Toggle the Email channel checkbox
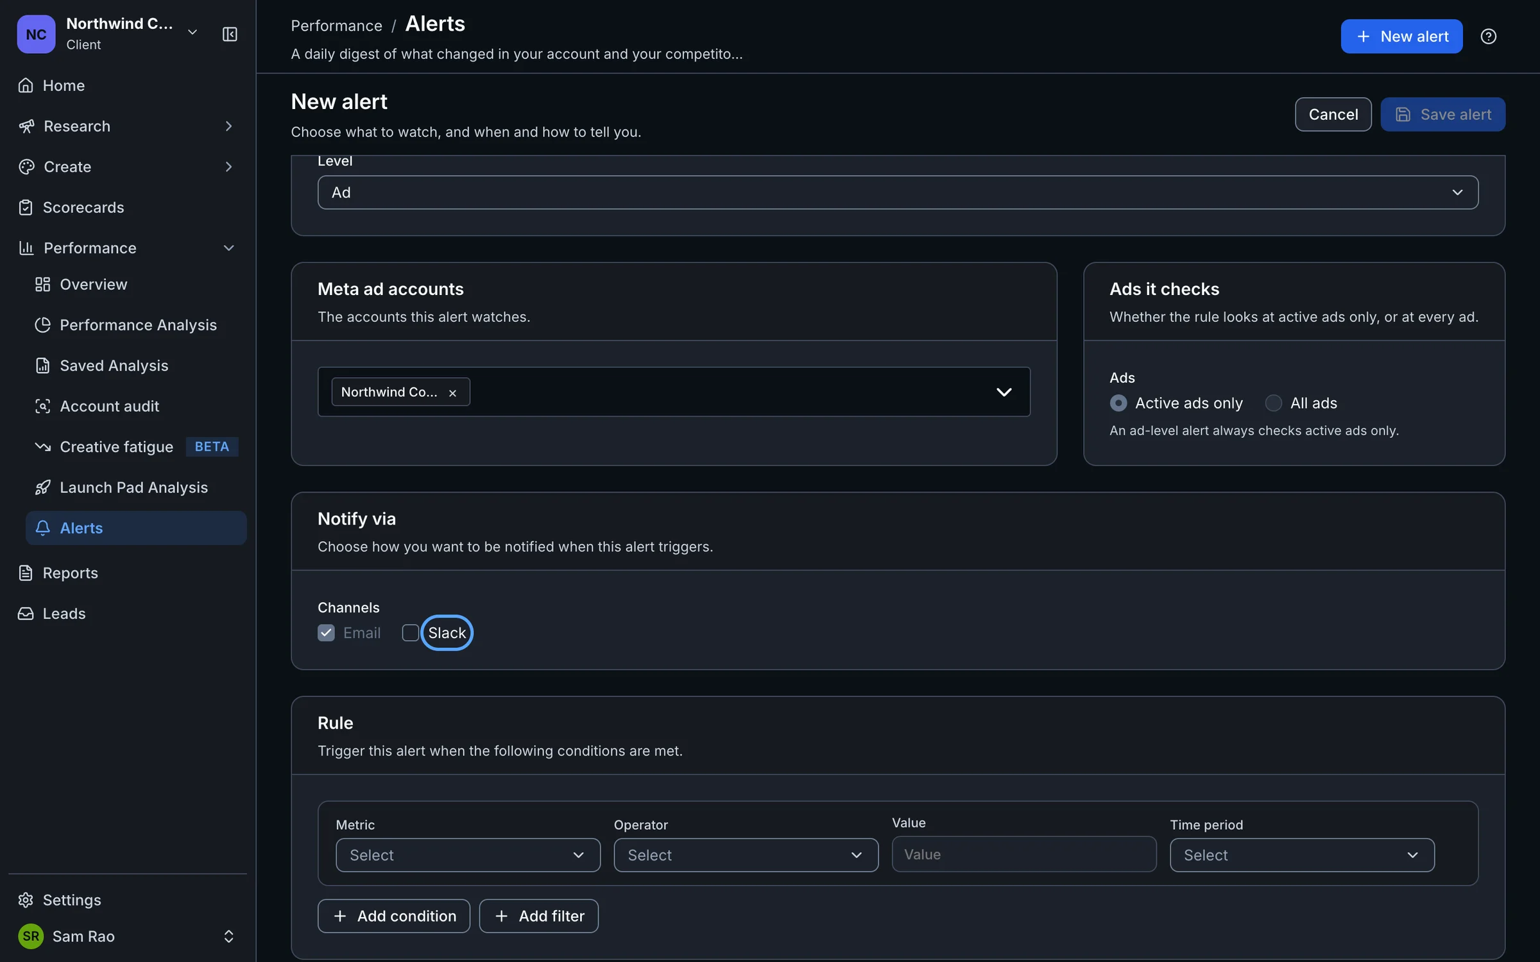The height and width of the screenshot is (962, 1540). (x=326, y=633)
